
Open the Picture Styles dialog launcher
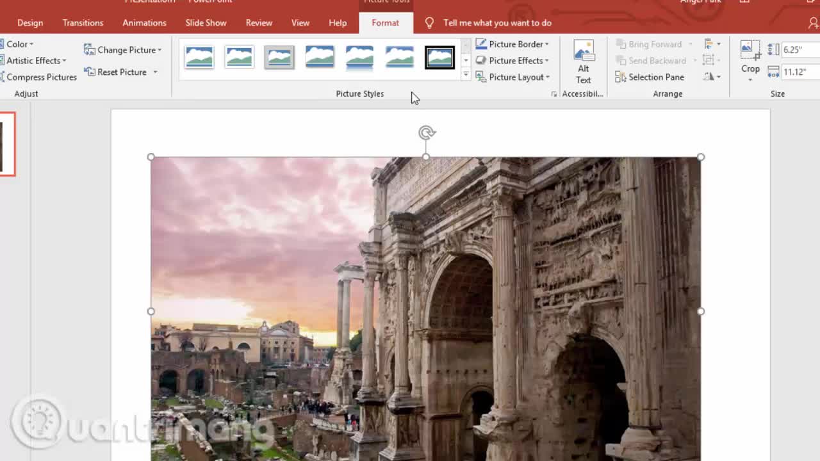[554, 94]
